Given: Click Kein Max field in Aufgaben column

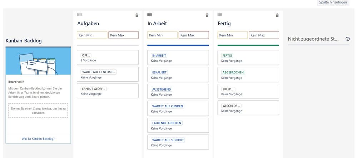Looking at the screenshot, I should click(123, 35).
